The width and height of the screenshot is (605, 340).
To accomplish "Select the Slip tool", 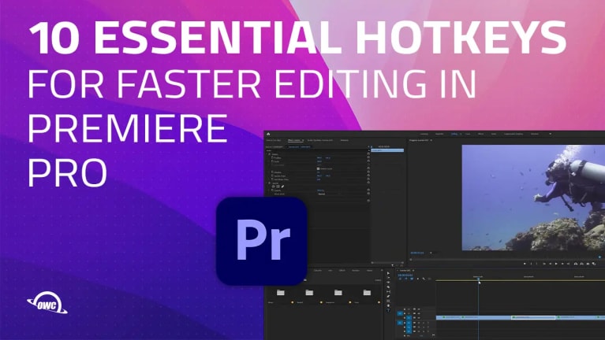I will point(388,291).
